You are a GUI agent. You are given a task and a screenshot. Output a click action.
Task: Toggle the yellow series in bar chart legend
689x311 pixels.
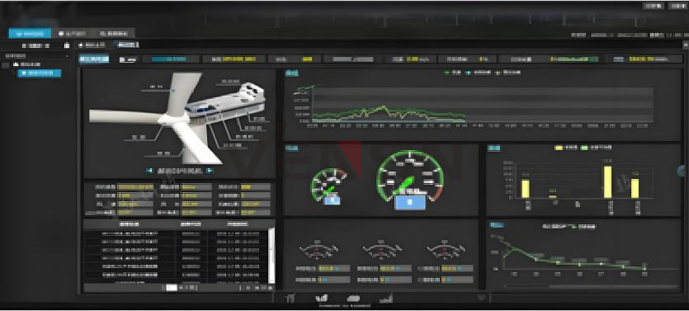[566, 148]
